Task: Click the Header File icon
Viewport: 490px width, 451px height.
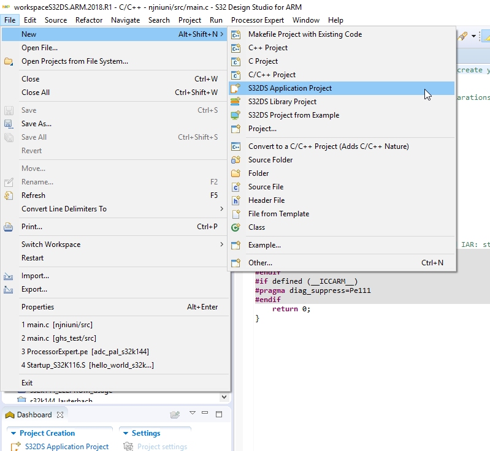Action: coord(236,200)
